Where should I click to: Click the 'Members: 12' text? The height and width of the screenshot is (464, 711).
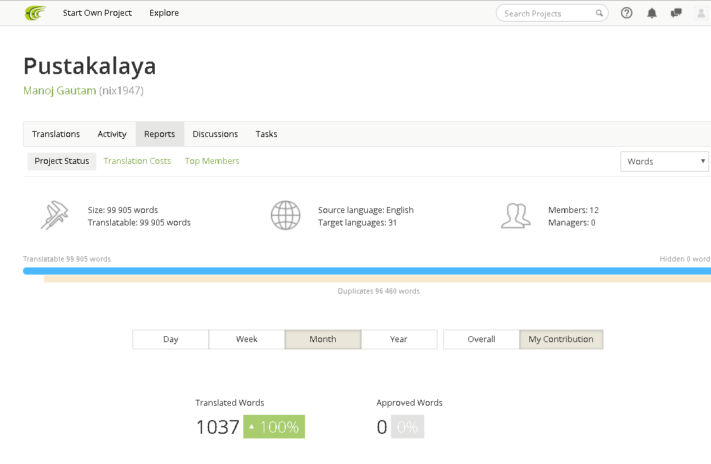(573, 210)
